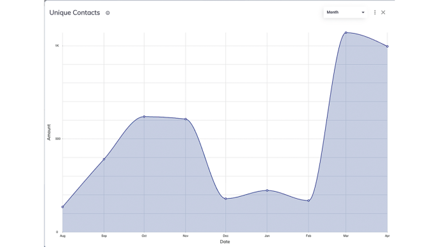Click the Aug data point on the chart
The image size is (439, 247).
(x=63, y=207)
